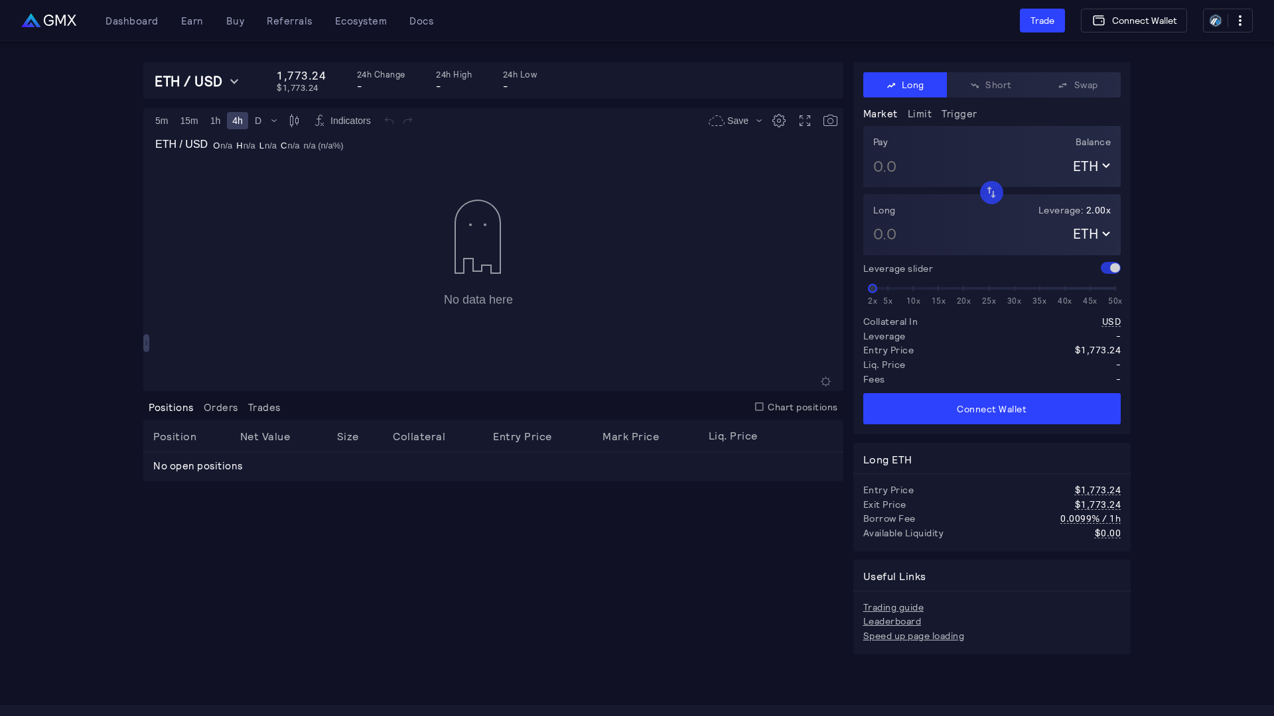Screen dimensions: 1274x716
Task: Open the Trading guide link
Action: (893, 607)
